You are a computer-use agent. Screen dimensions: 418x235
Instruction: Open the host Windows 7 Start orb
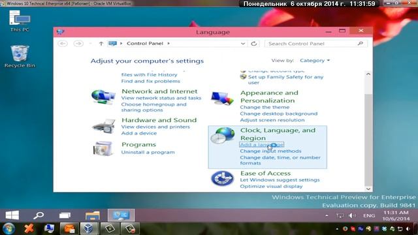[8, 229]
